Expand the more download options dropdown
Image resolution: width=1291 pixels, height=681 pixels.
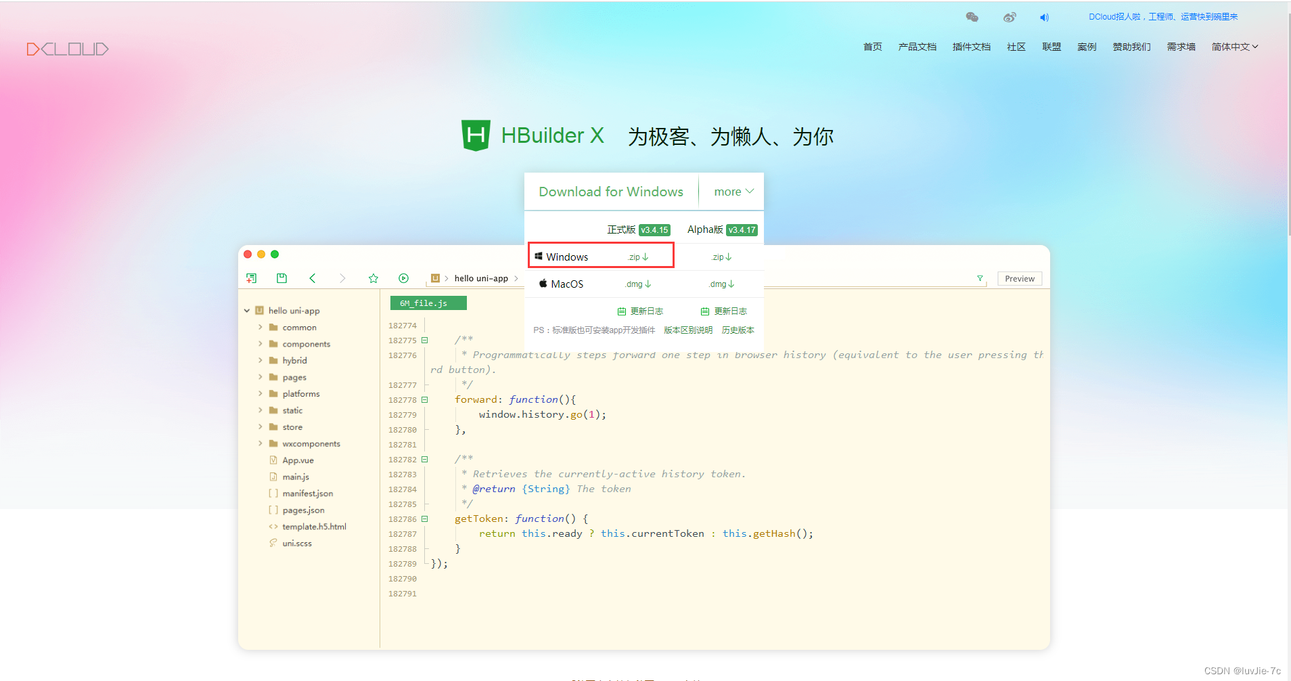733,192
